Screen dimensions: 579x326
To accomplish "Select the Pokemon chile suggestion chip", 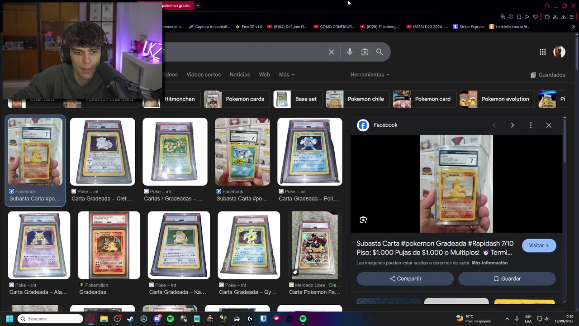I will tap(357, 99).
